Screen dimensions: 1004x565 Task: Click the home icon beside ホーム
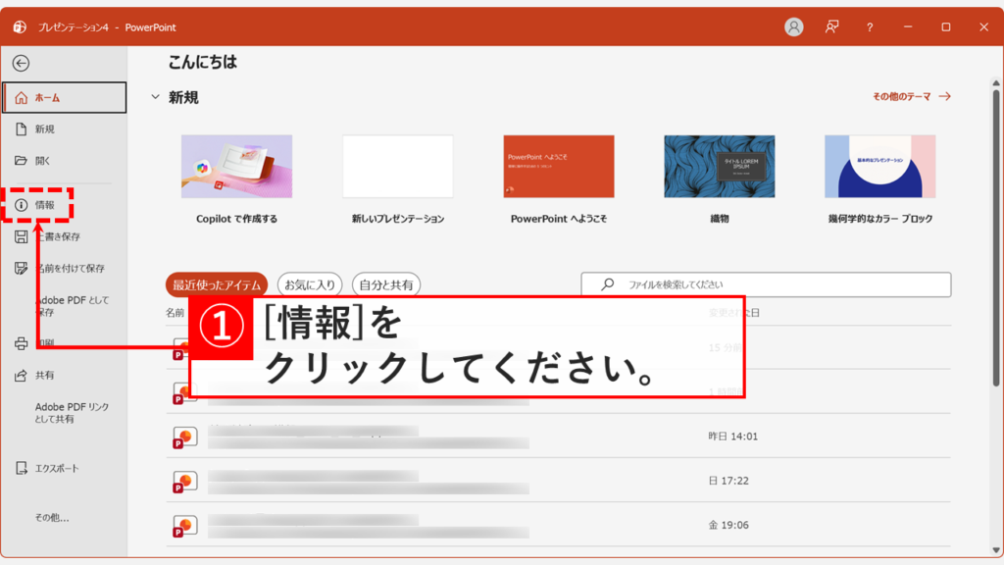(x=22, y=97)
